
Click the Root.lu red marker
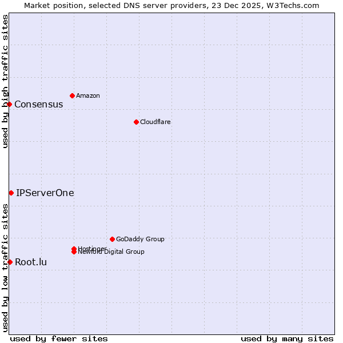pos(10,262)
